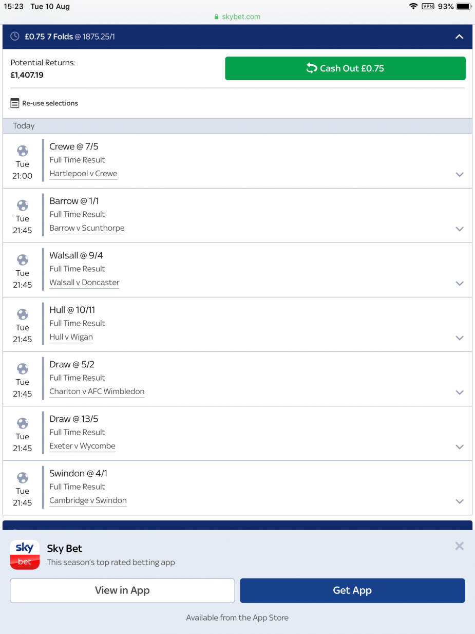Image resolution: width=475 pixels, height=634 pixels.
Task: Tap the battery icon in status bar
Action: tap(464, 6)
